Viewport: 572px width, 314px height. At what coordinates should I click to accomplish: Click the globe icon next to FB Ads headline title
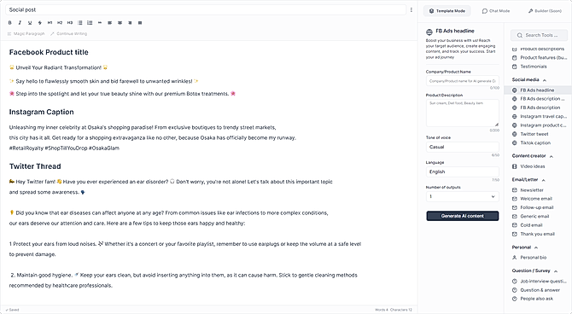(x=429, y=32)
